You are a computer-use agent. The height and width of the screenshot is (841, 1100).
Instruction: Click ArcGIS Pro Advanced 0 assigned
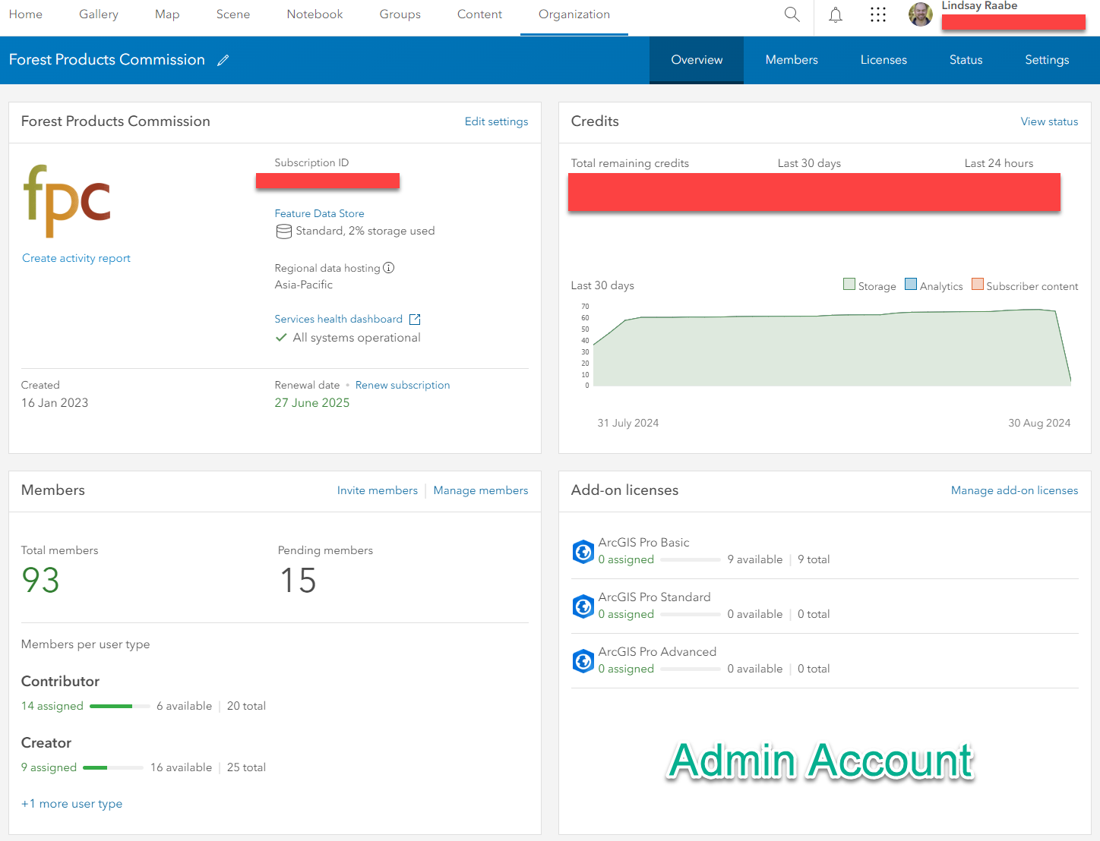click(x=626, y=669)
